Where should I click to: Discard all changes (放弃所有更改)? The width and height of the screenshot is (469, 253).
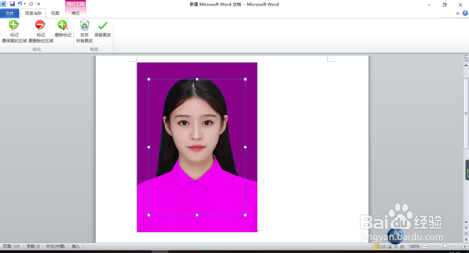click(84, 32)
